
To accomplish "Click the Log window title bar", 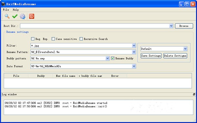I will (98, 94).
